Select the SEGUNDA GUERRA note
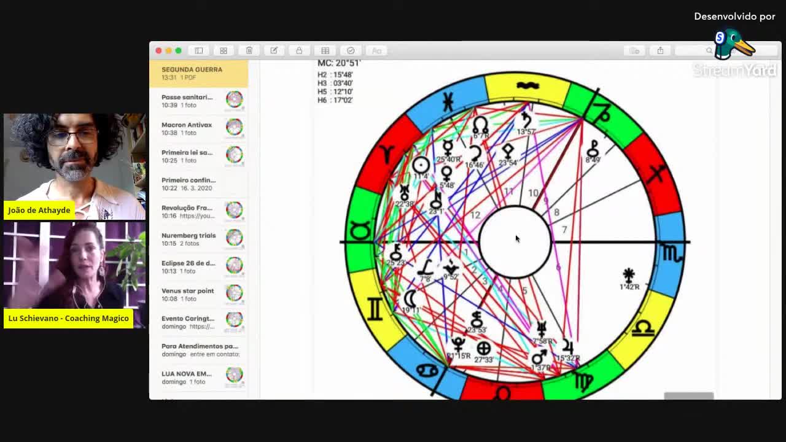 198,74
